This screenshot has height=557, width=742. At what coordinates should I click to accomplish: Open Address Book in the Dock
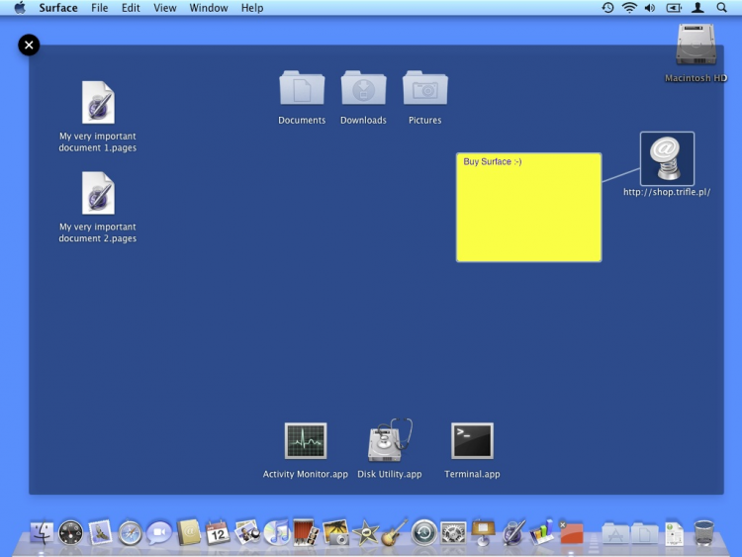tap(189, 533)
